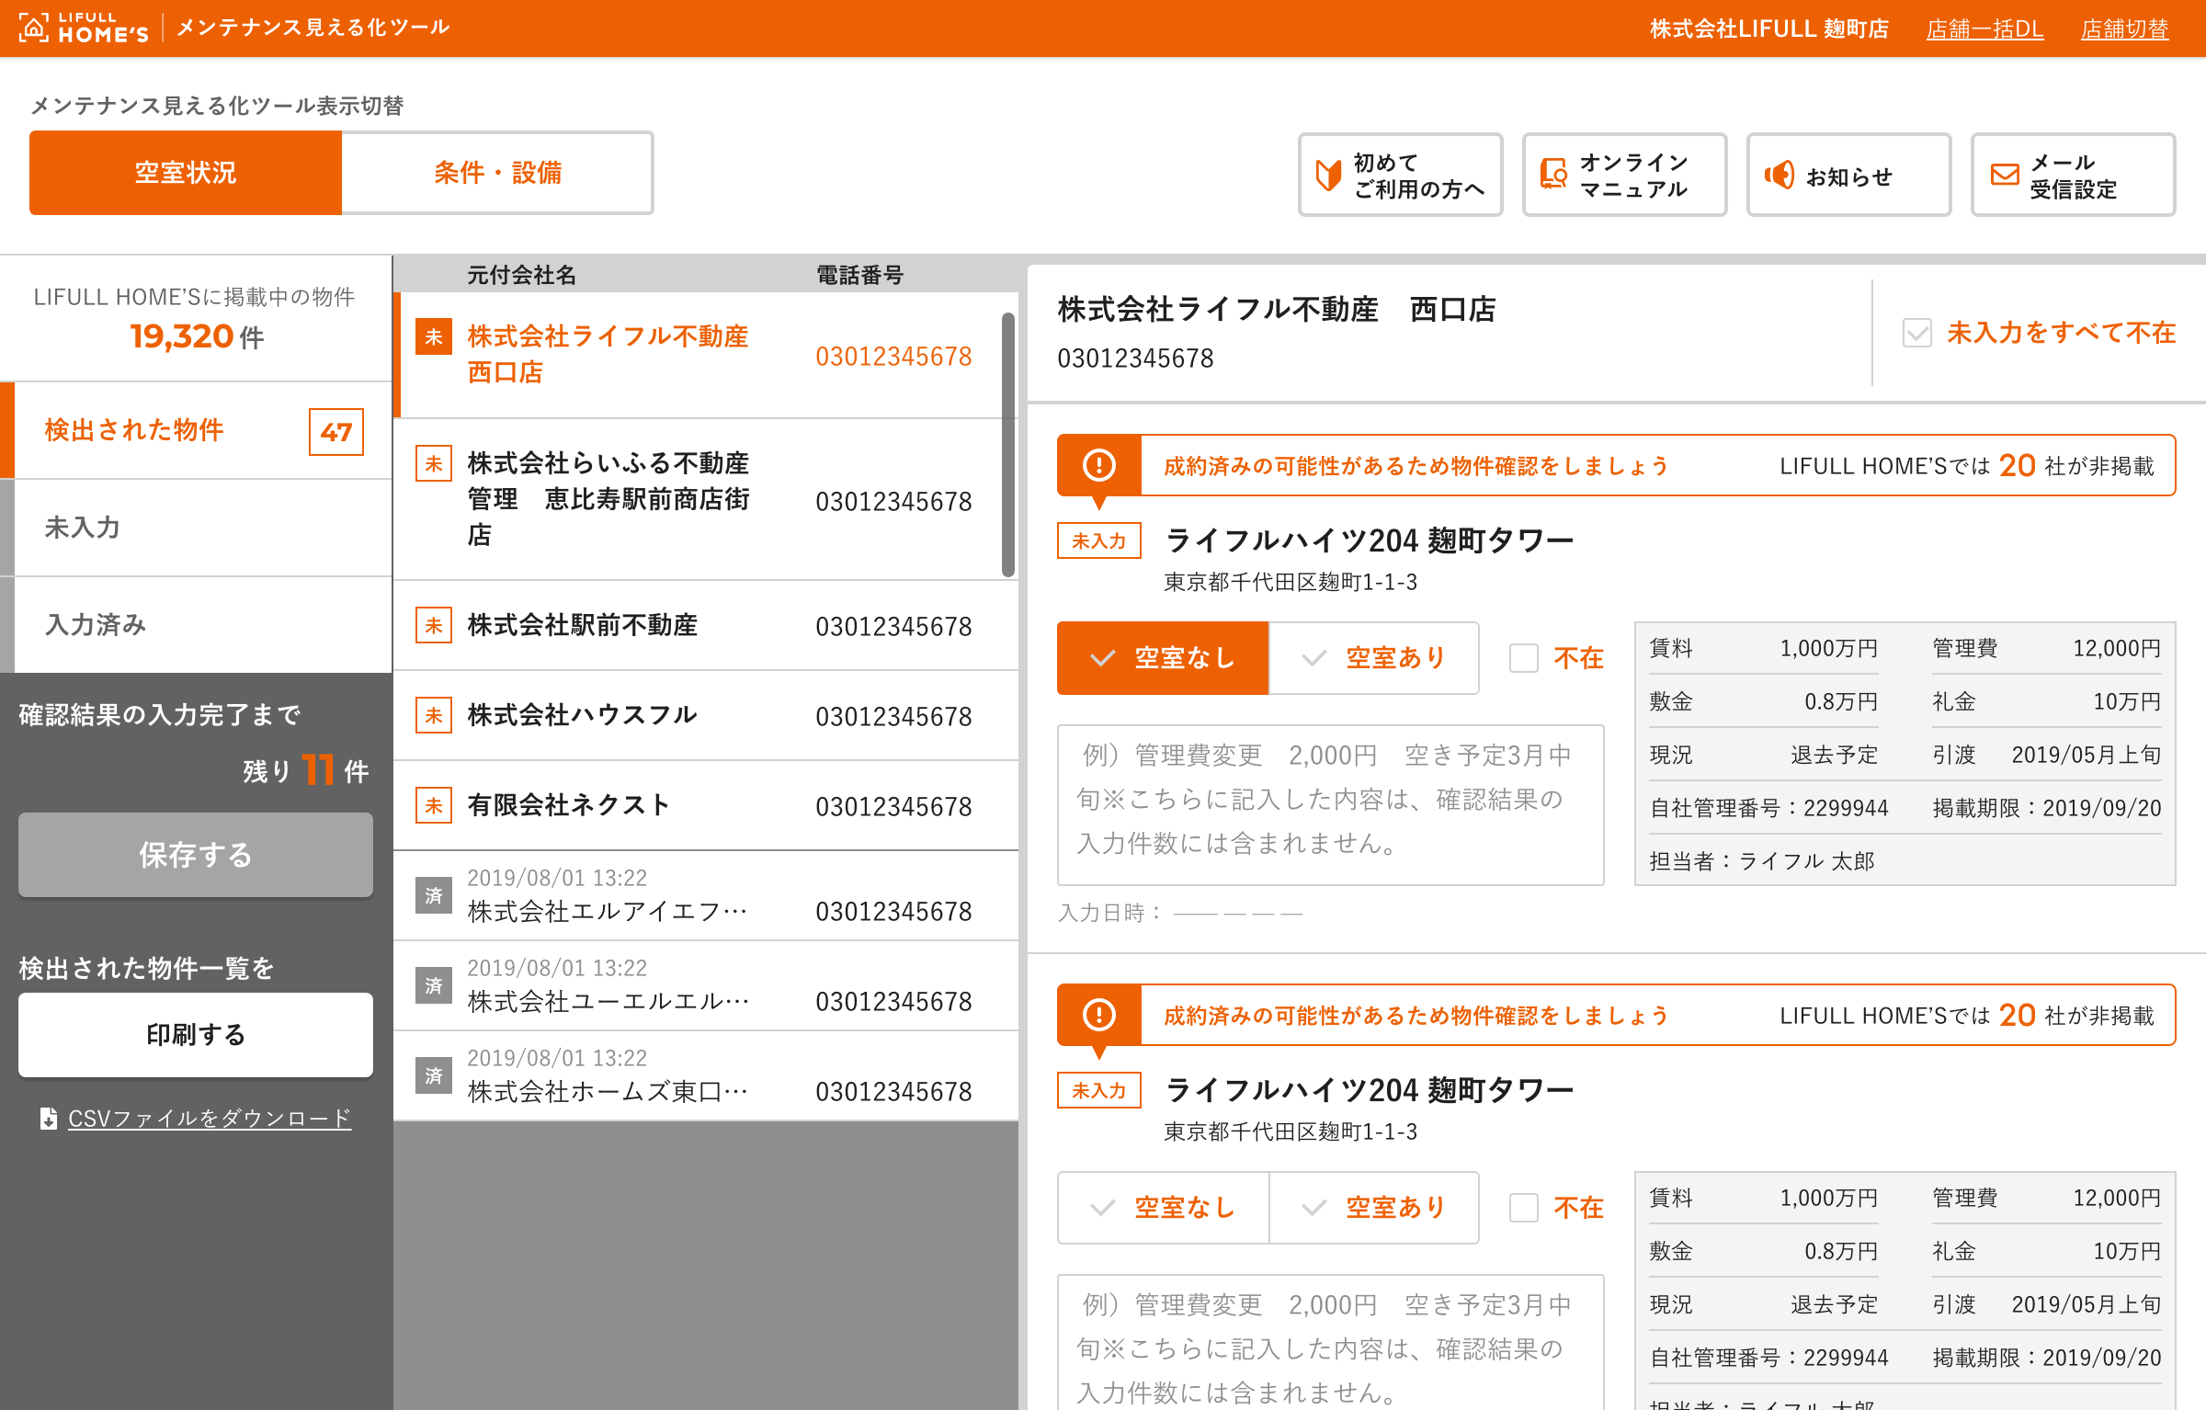
Task: Check 未入力をすべて不在 checkbox
Action: pyautogui.click(x=1916, y=333)
